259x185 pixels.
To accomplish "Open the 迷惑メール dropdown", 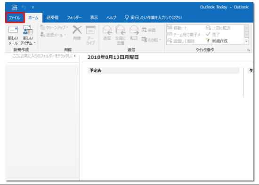I will [53, 35].
